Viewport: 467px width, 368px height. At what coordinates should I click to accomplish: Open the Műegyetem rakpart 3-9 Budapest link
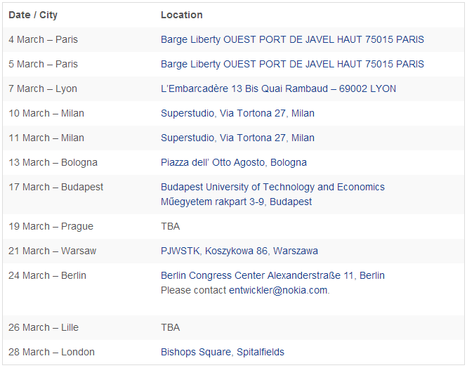236,202
